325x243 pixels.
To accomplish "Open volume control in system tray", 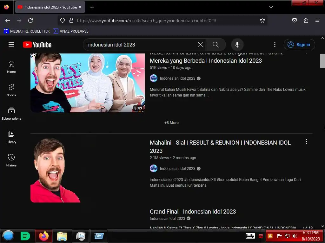I will point(295,236).
